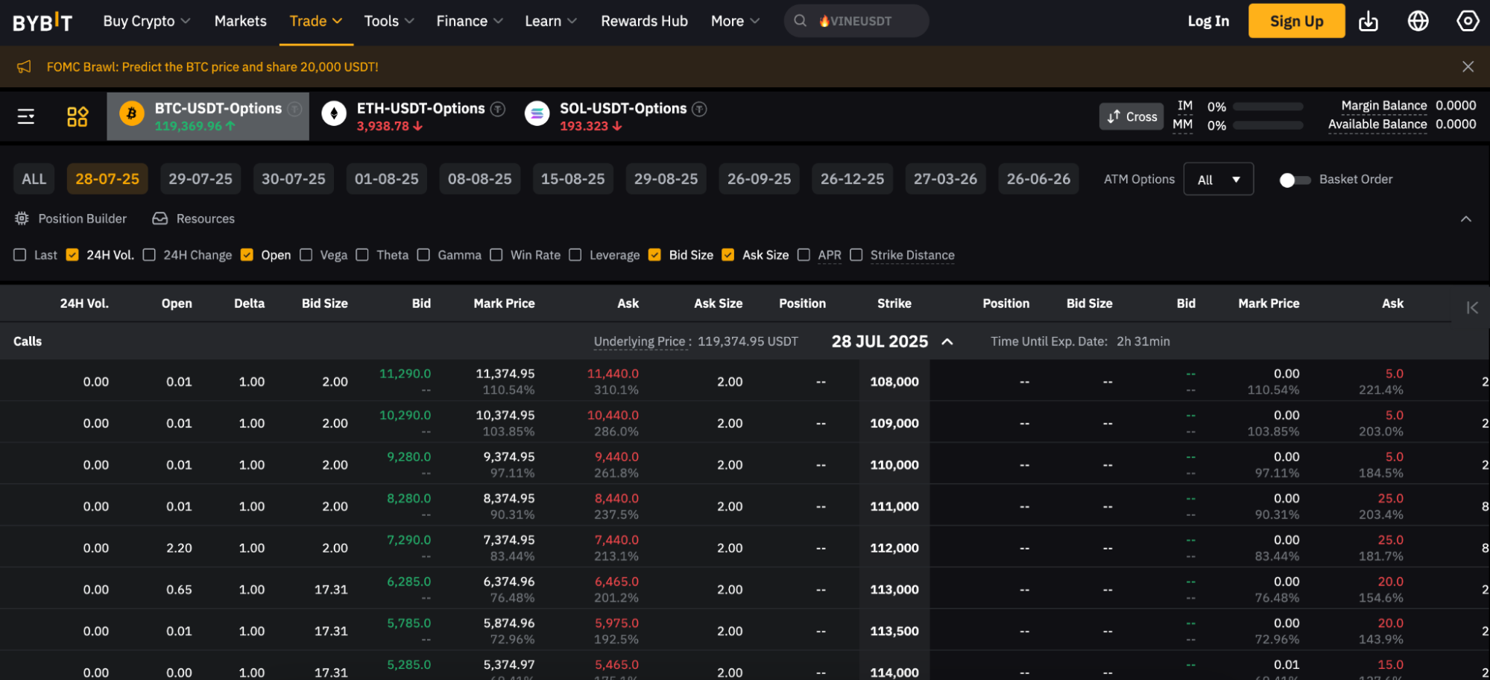Collapse the 28 JUL 2025 expiry section

[947, 341]
